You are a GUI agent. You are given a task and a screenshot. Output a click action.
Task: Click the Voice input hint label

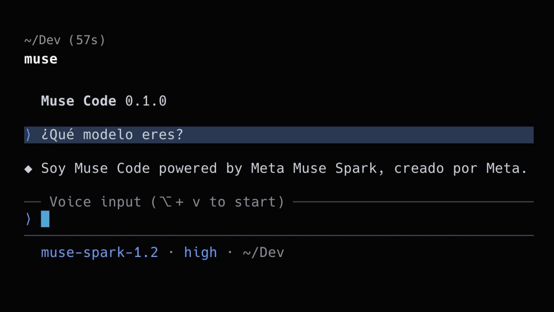(x=167, y=202)
